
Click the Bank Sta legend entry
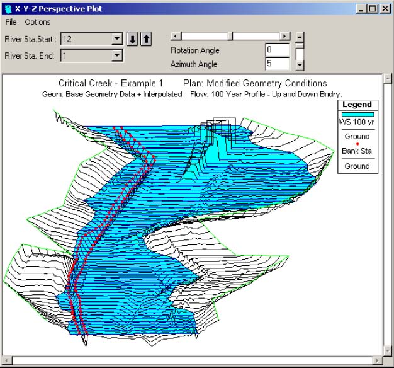[x=356, y=151]
